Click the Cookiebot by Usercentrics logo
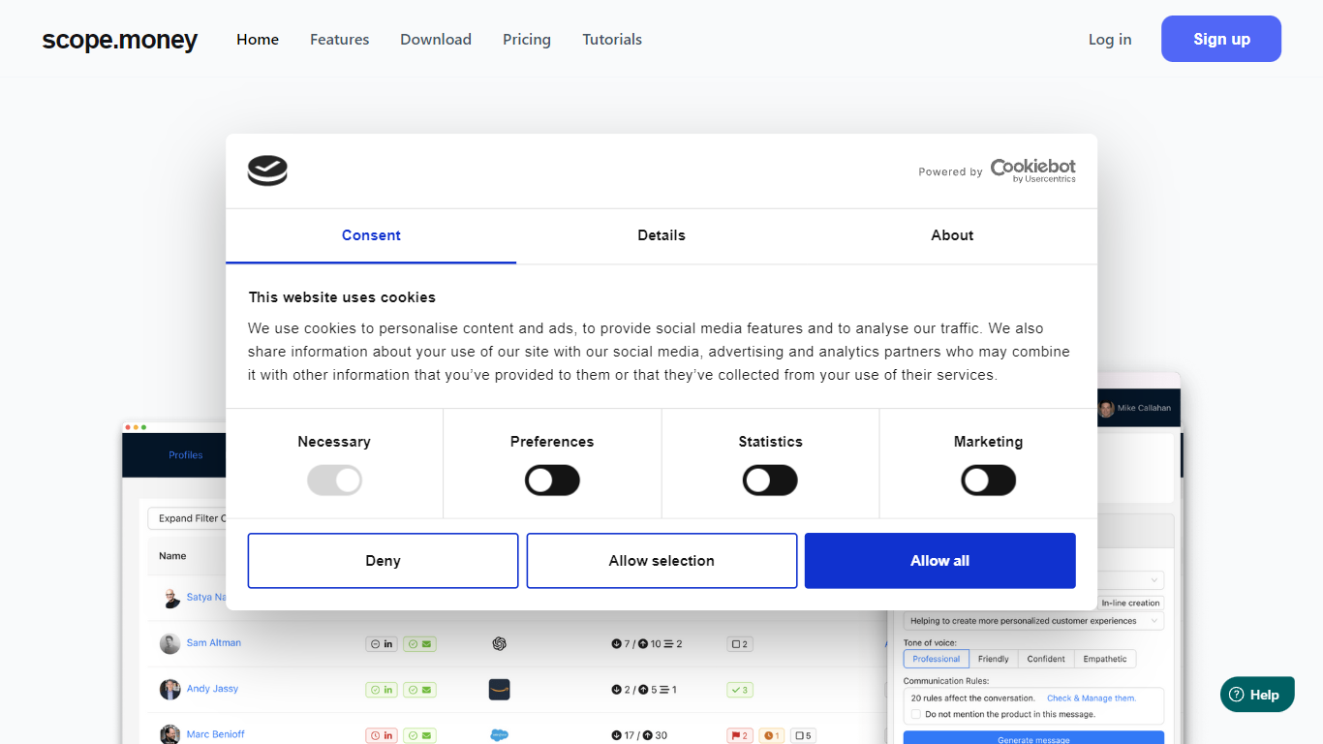This screenshot has width=1323, height=744. pyautogui.click(x=1032, y=171)
